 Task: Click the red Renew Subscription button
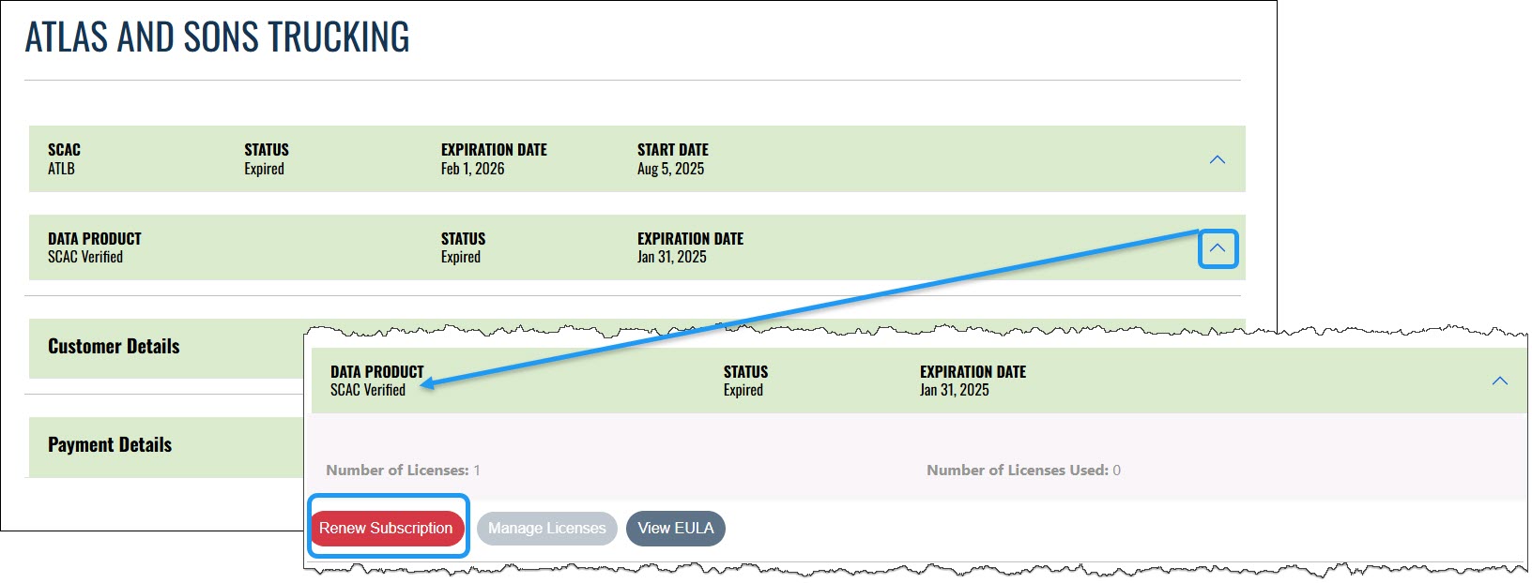(x=386, y=529)
